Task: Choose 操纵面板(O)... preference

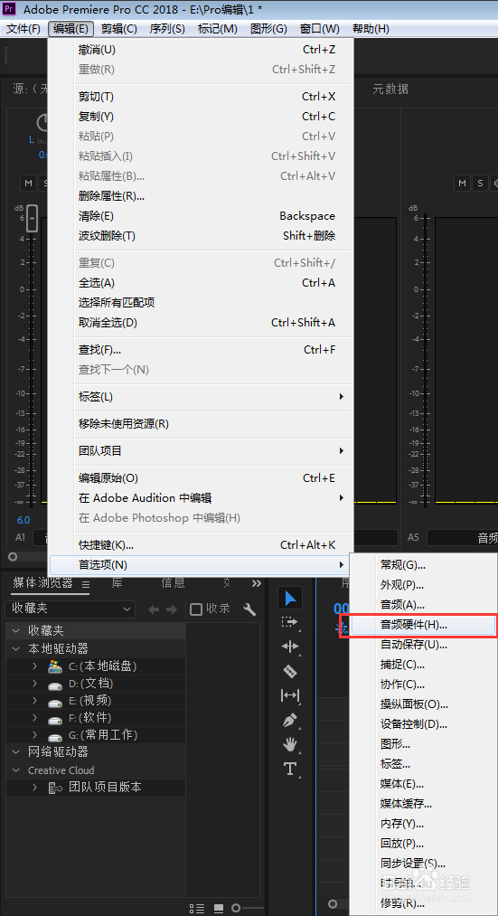Action: (x=423, y=704)
